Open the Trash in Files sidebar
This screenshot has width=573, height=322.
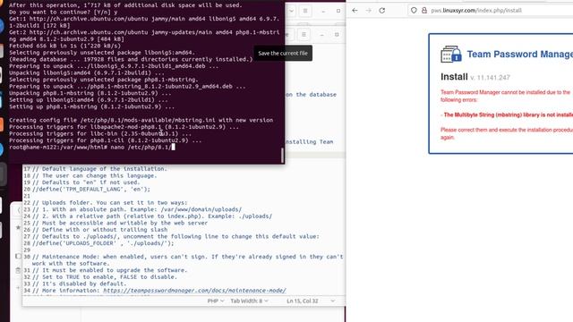[18, 270]
